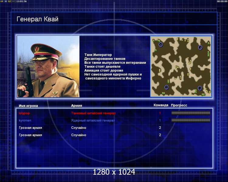The image size is (228, 182).
Task: Click team number 1 in kynimen row
Action: point(160,120)
